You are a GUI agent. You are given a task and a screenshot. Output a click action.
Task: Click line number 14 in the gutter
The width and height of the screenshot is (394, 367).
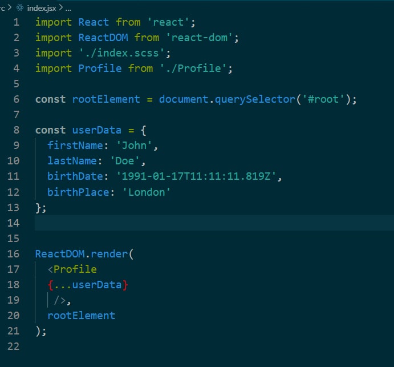coord(13,223)
